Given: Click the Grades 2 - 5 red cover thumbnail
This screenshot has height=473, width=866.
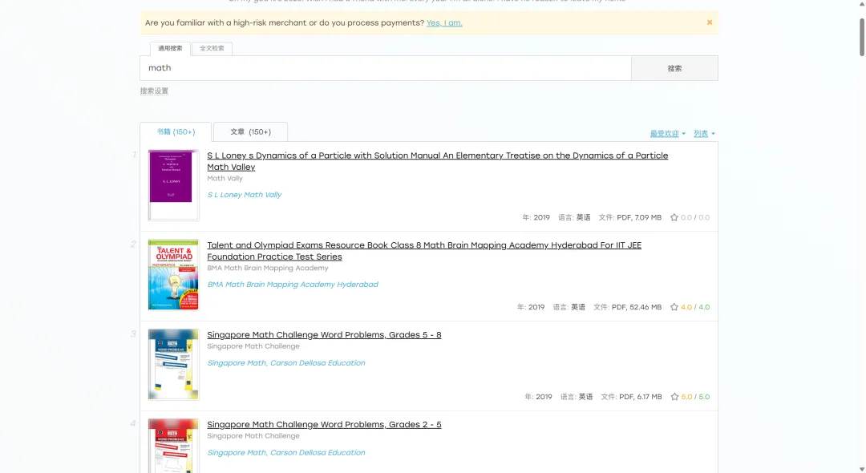Looking at the screenshot, I should coord(173,446).
